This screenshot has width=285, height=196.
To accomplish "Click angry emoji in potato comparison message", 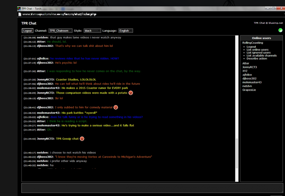I will pos(131,93).
